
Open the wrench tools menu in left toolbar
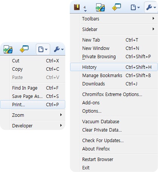point(59,49)
